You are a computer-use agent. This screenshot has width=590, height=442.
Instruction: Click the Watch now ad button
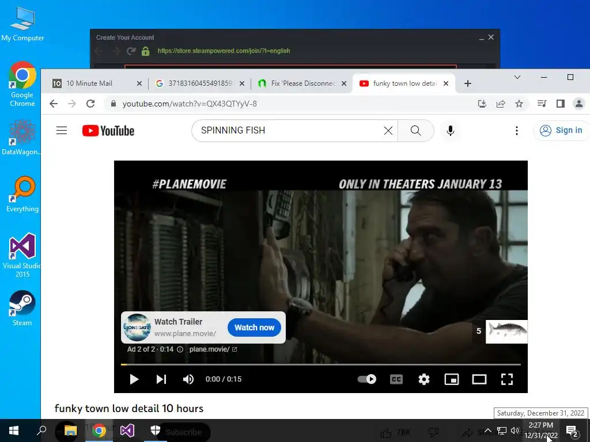point(254,327)
